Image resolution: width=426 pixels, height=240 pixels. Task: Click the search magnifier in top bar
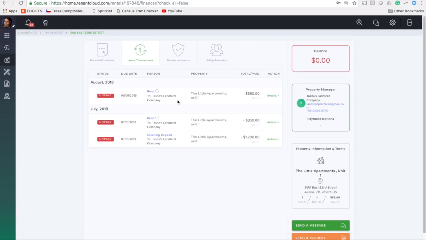point(359,22)
